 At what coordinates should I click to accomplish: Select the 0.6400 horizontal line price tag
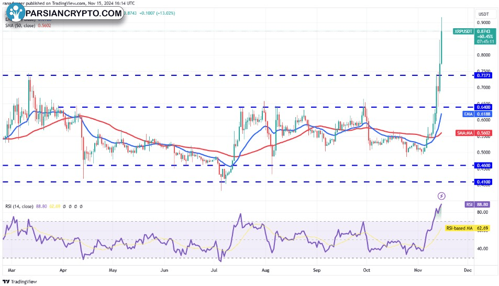point(483,107)
